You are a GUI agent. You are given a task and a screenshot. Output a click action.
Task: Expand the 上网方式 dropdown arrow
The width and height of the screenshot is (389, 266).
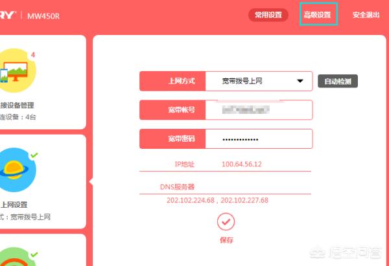(300, 81)
